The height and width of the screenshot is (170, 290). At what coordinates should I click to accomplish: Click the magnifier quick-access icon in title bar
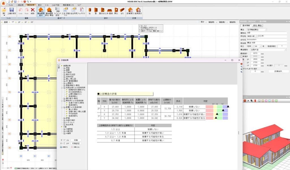click(27, 1)
